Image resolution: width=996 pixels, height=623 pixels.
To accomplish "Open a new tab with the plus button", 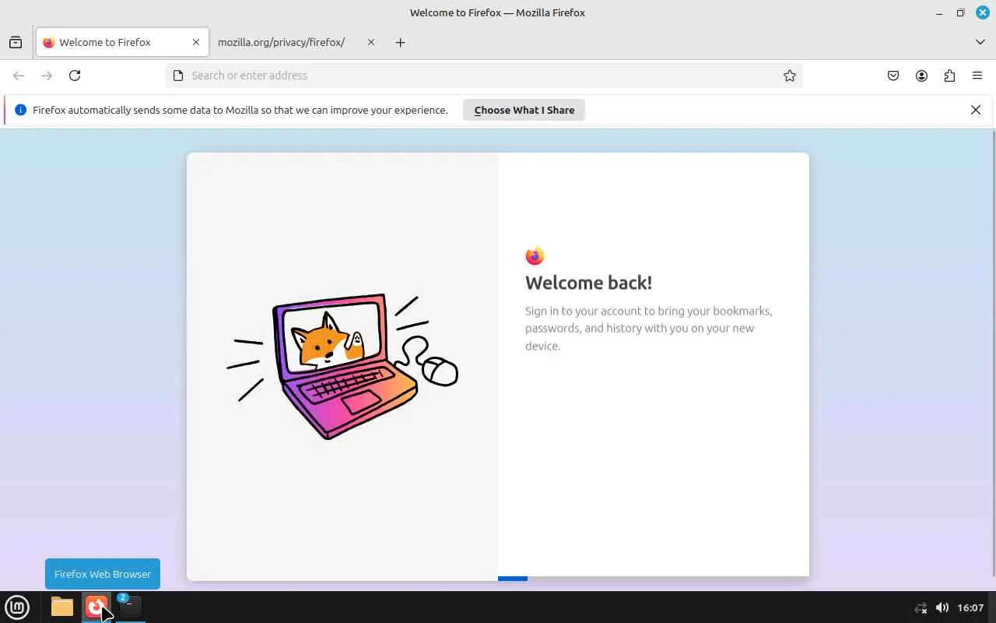I will point(400,42).
